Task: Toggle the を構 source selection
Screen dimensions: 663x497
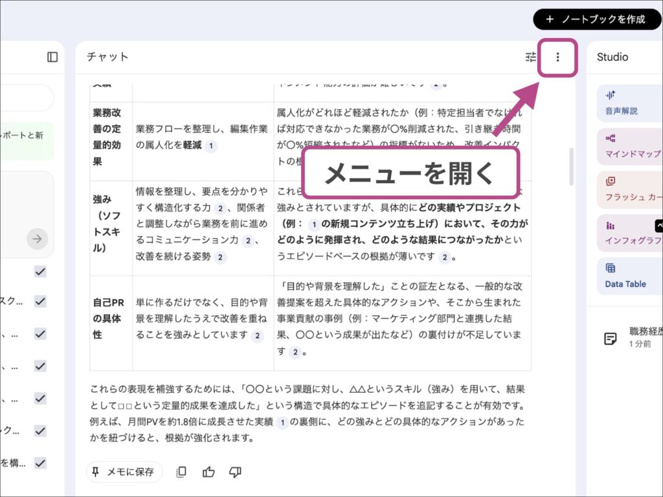Action: coord(39,463)
